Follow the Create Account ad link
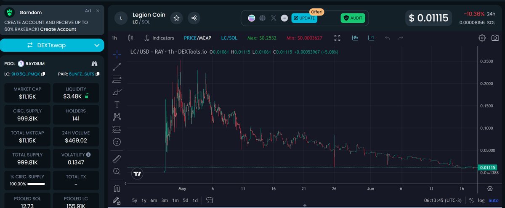Viewport: 505px width, 208px height. 58,29
